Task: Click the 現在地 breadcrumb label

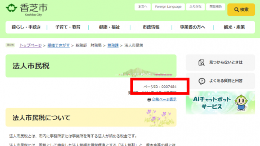Action: tap(10, 45)
